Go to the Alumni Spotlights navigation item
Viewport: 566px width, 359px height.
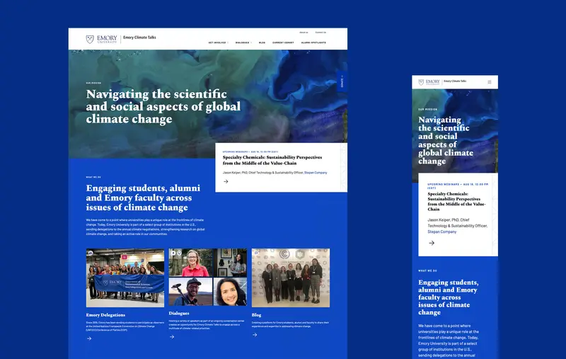pos(313,42)
